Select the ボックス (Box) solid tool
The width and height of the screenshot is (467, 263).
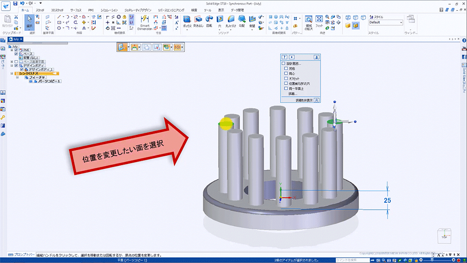(187, 20)
